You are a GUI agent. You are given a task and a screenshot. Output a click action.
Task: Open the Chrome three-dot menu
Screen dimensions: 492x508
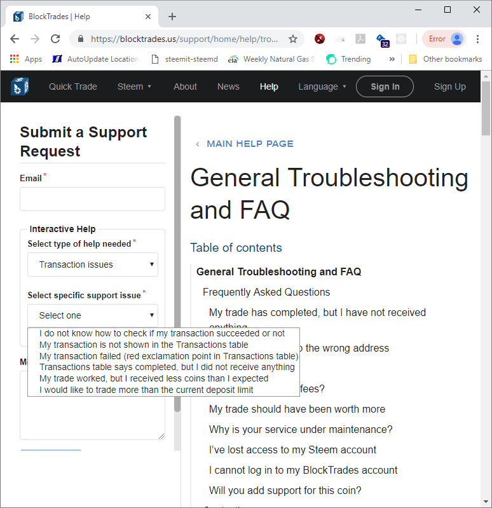(478, 39)
